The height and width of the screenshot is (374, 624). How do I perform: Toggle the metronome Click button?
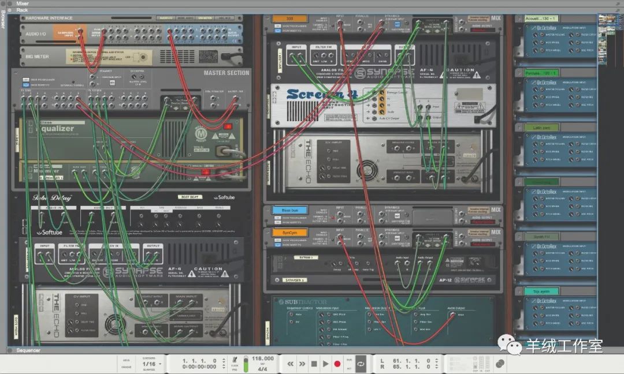pyautogui.click(x=235, y=360)
